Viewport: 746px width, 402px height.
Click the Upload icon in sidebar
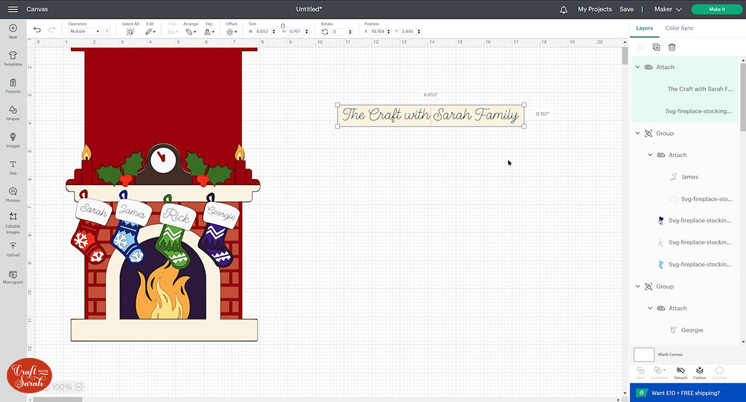tap(12, 249)
